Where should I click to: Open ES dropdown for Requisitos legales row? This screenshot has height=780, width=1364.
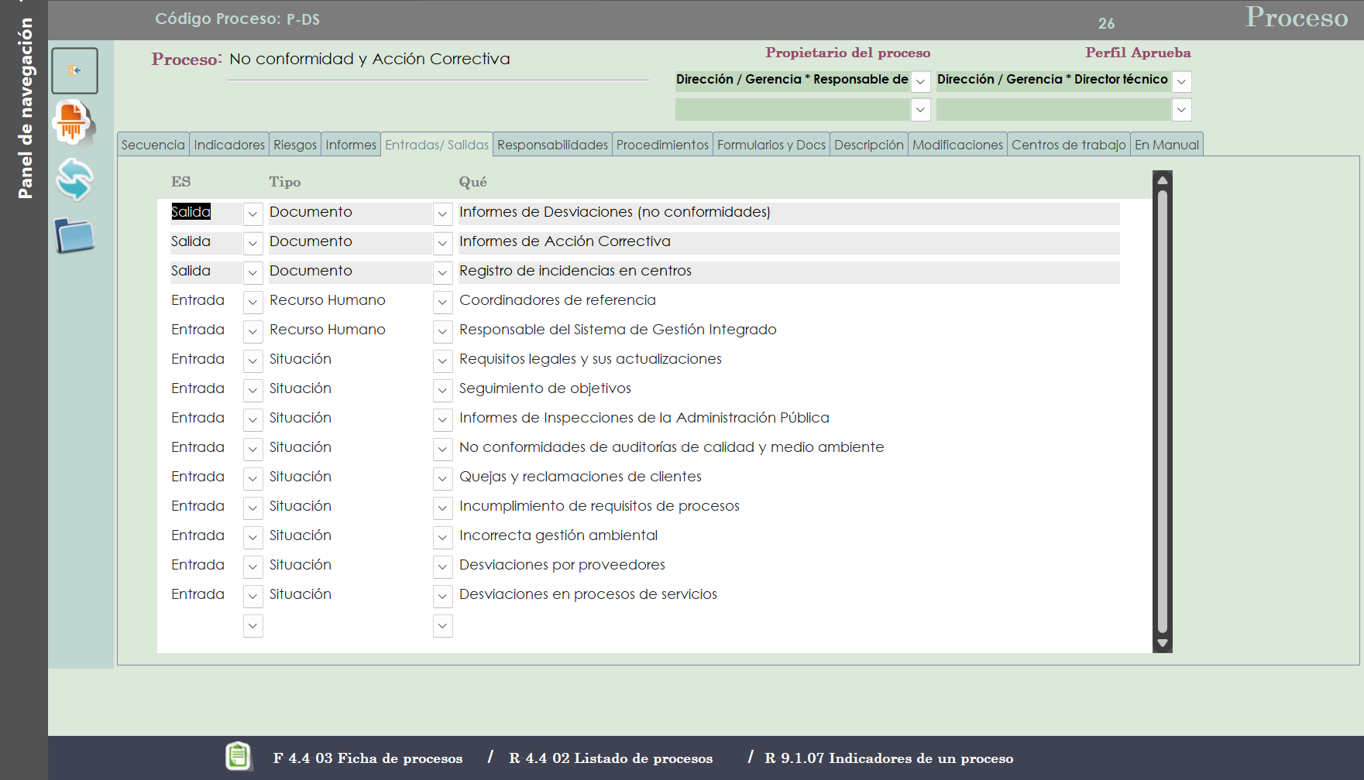(253, 361)
